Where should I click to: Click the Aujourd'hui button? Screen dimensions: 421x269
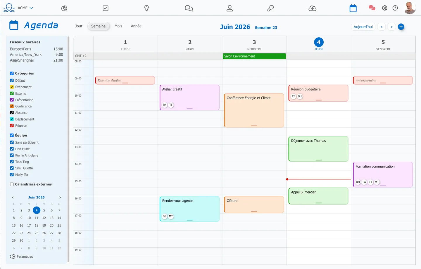pyautogui.click(x=363, y=27)
